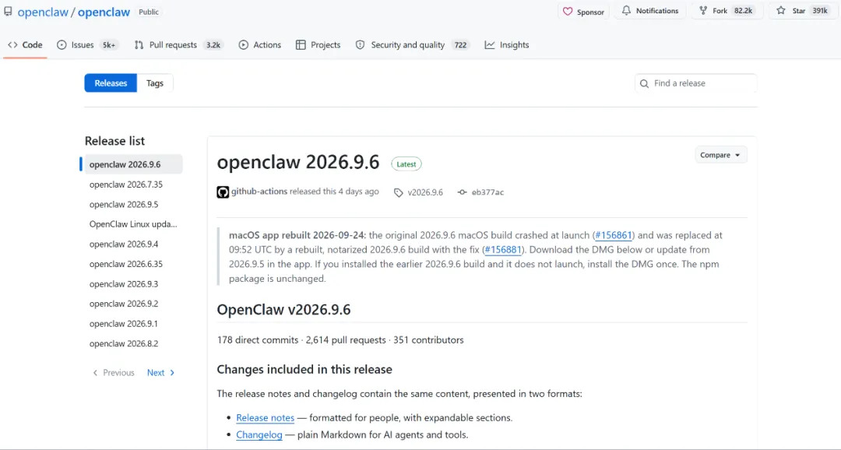This screenshot has height=450, width=841.
Task: Open issue #156861 link
Action: coord(613,235)
